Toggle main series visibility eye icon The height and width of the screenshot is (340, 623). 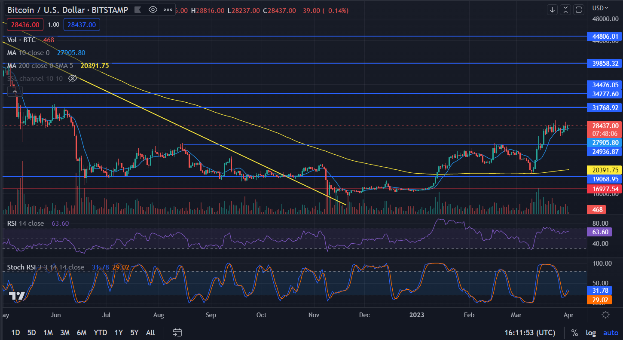point(153,9)
